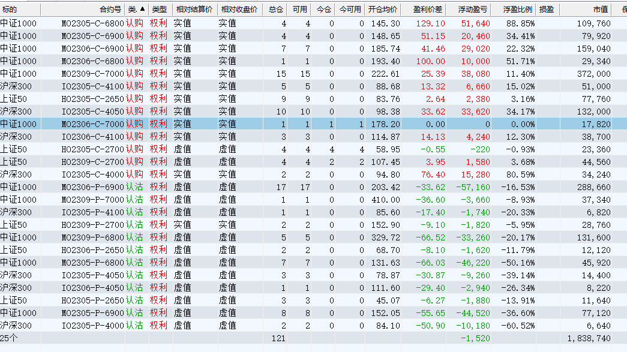Sort by the 市值 column header

[586, 9]
